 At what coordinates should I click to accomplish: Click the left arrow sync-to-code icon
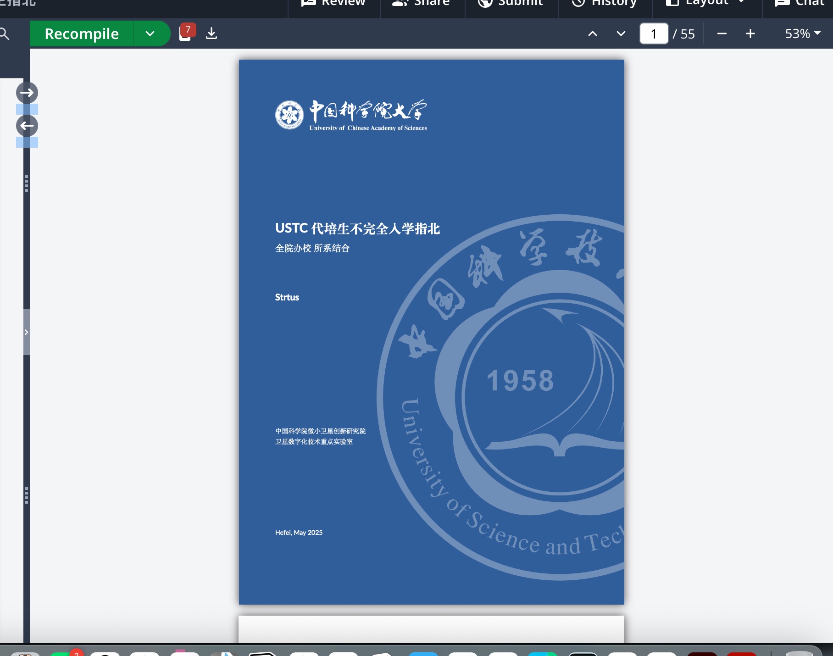pos(27,126)
